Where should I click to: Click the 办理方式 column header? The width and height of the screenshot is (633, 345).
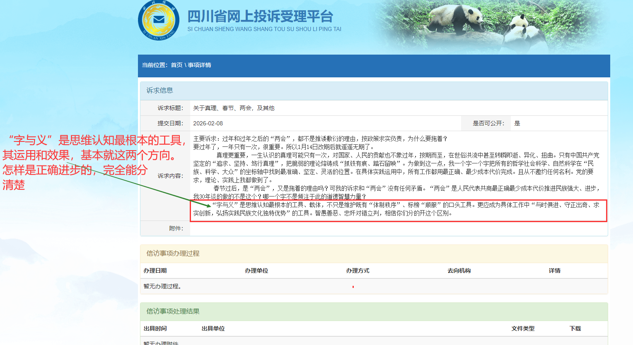click(358, 271)
